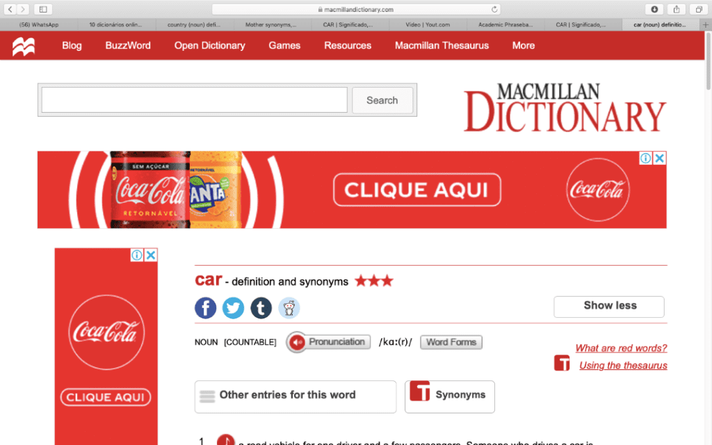Screen dimensions: 712x445
Task: Open the More menu in navbar
Action: pos(523,46)
